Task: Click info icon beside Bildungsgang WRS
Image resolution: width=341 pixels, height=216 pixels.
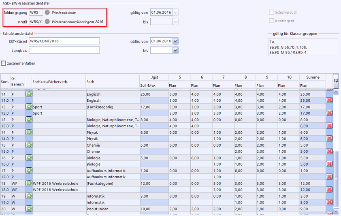Action: pos(47,13)
